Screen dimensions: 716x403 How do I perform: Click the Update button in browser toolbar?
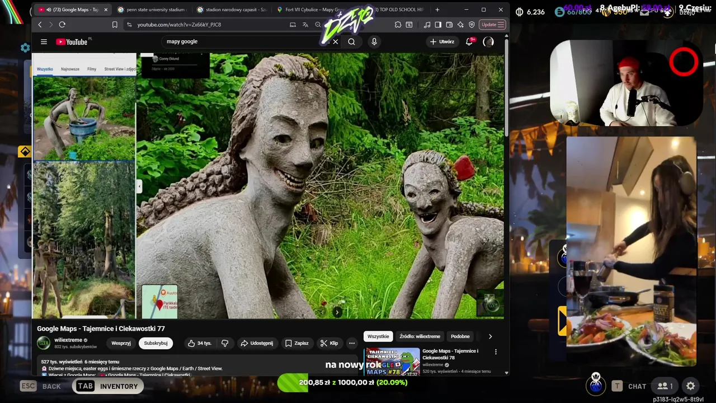coord(493,25)
